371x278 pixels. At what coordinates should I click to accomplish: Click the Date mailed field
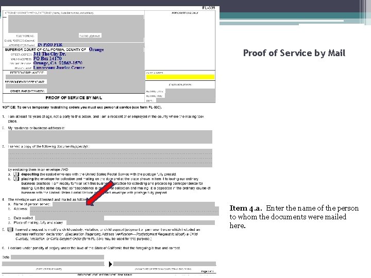pyautogui.click(x=70, y=218)
